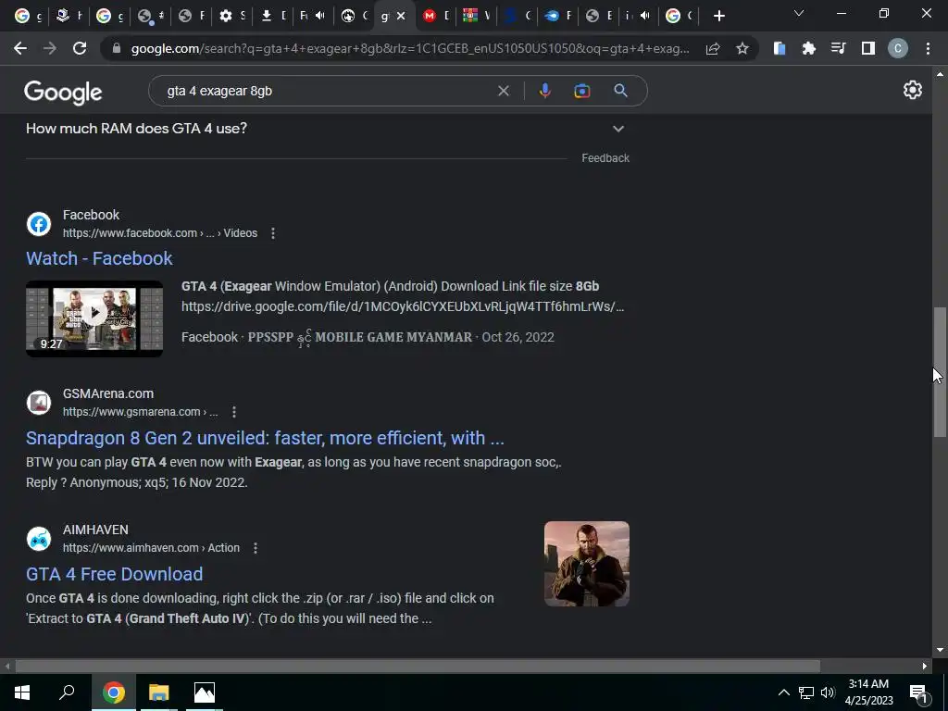948x711 pixels.
Task: Open File Explorer from the taskbar
Action: tap(158, 692)
